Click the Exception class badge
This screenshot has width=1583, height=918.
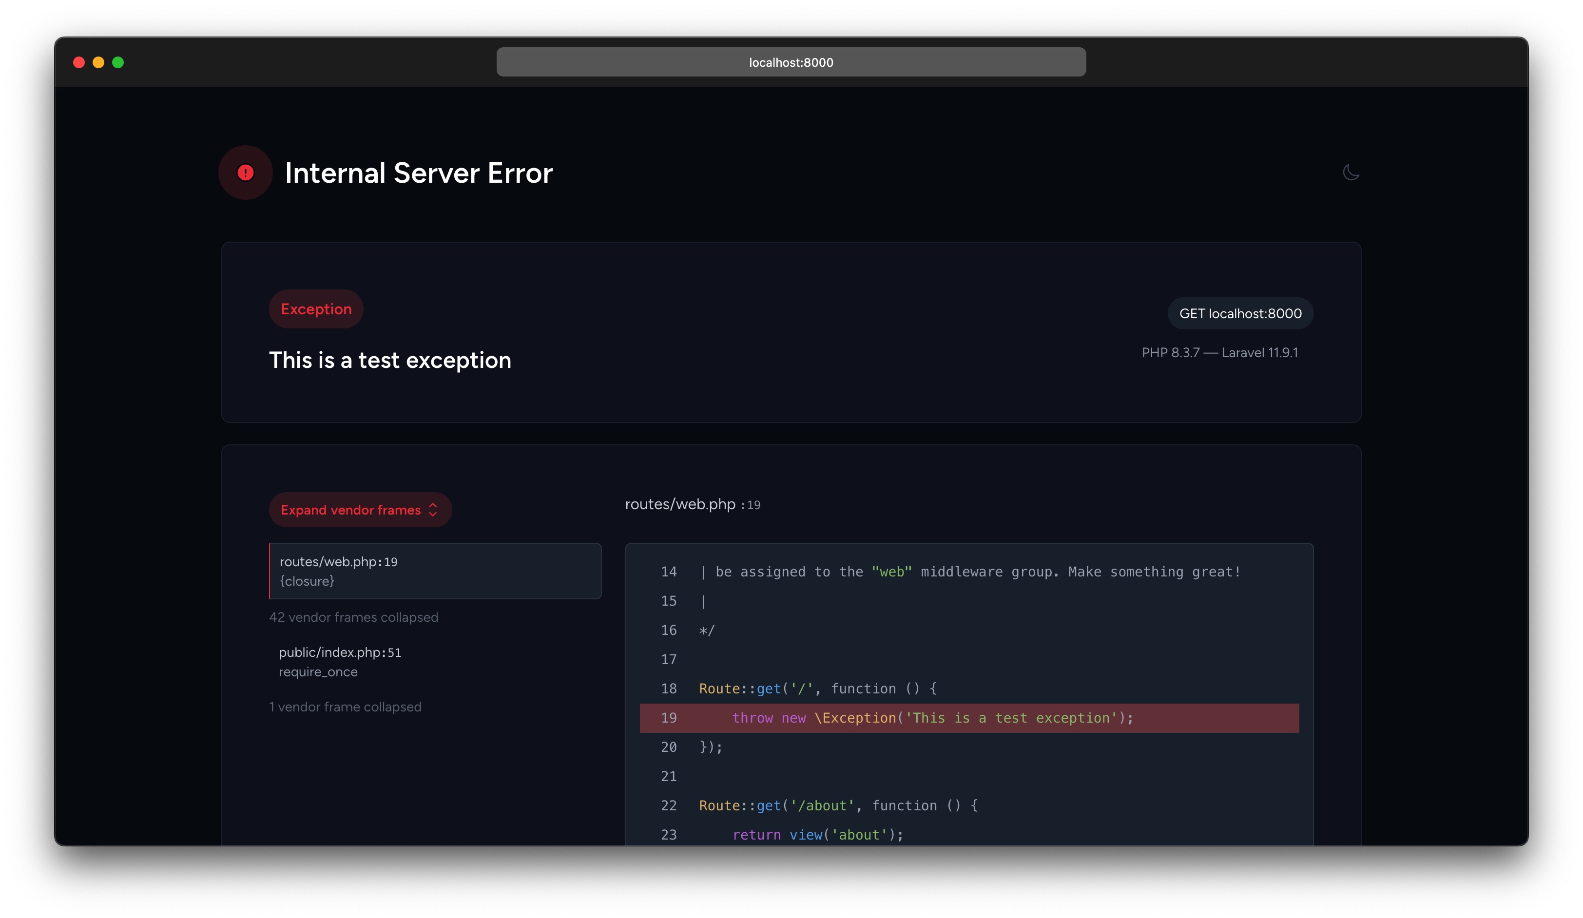(x=316, y=309)
